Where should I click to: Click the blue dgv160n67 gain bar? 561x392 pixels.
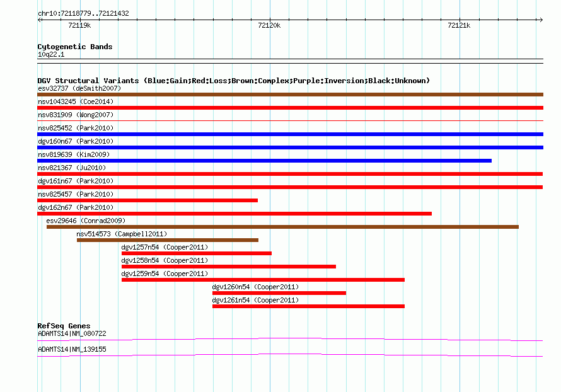pyautogui.click(x=290, y=147)
